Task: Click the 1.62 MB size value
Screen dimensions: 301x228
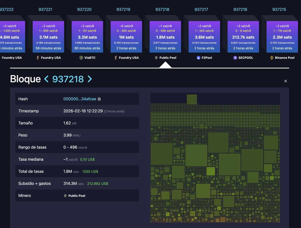Action: [x=70, y=123]
